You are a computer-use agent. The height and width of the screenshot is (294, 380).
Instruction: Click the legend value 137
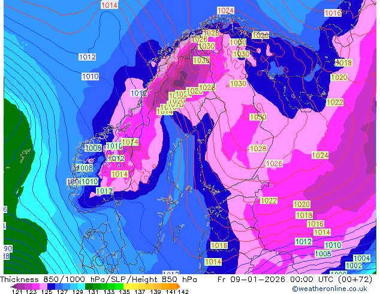pyautogui.click(x=140, y=292)
